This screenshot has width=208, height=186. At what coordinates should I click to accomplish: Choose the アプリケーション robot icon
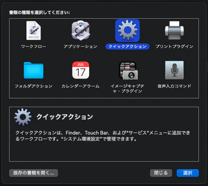pos(81,30)
